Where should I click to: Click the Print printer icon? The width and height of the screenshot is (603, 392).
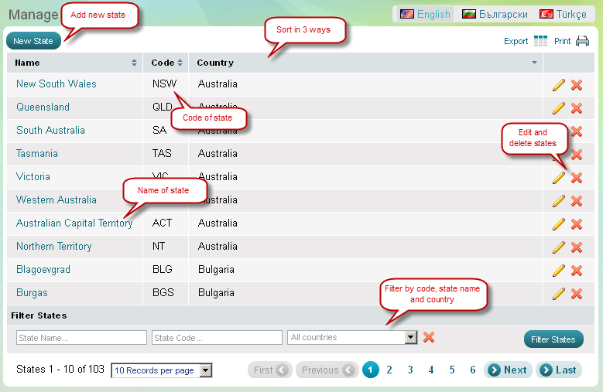coord(582,41)
